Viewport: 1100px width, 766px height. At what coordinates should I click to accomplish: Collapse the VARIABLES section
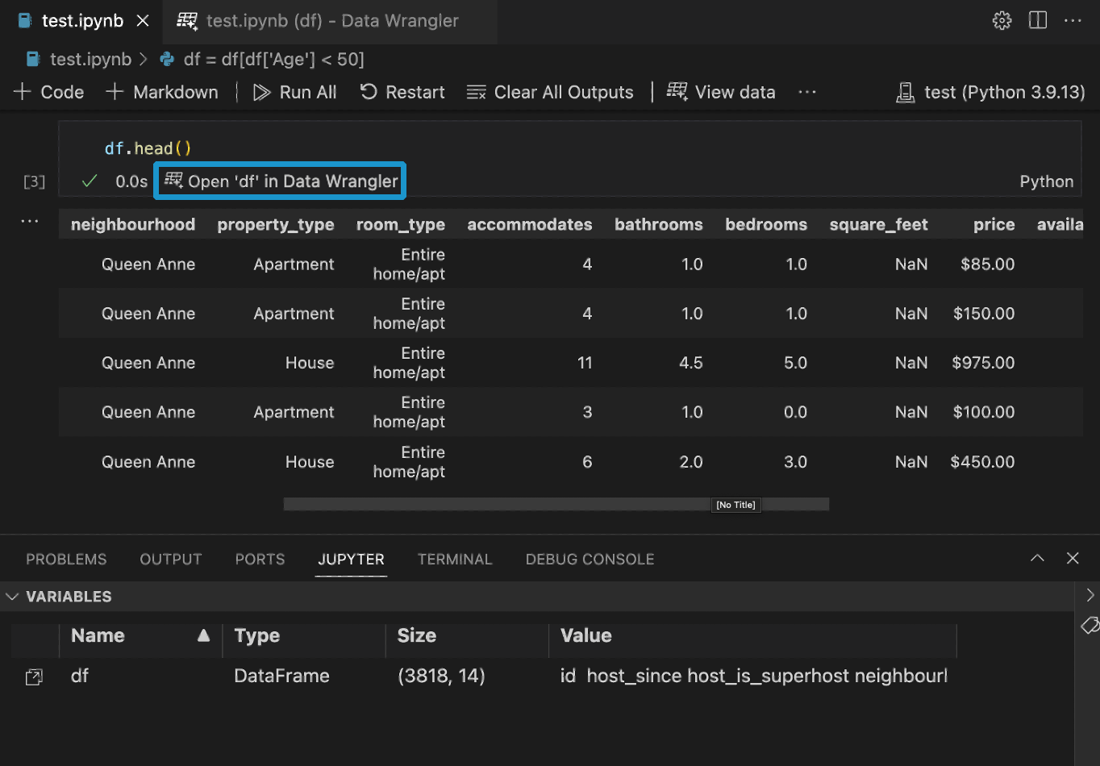pos(12,597)
